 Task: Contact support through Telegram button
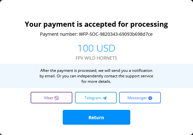pos(96,98)
